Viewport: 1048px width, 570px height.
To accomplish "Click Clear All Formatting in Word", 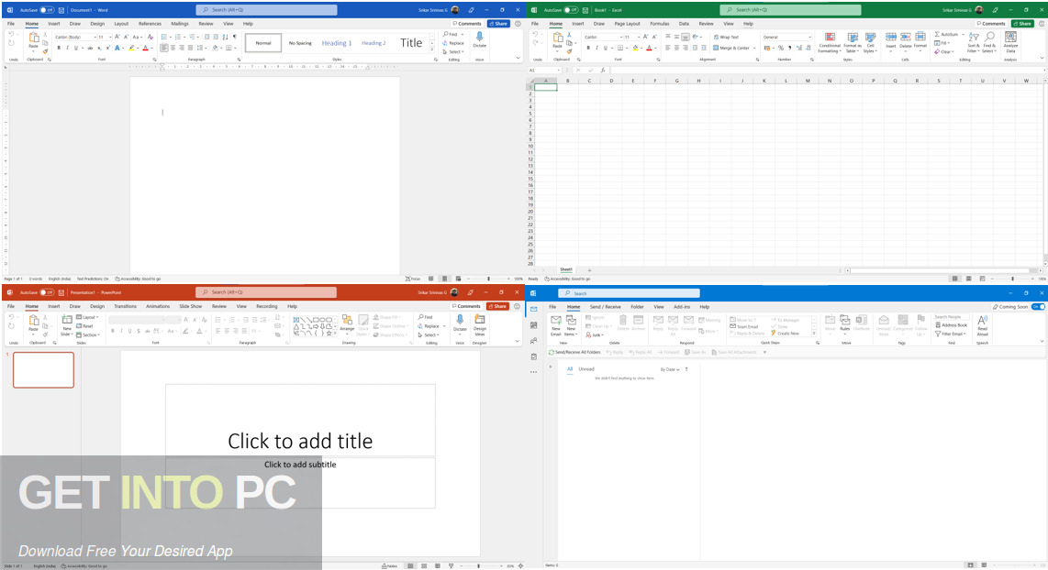I will tap(151, 37).
